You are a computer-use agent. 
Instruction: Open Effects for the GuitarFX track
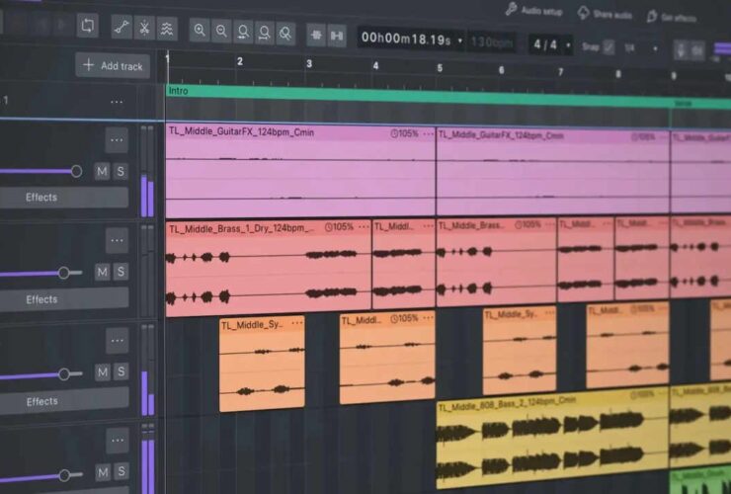63,198
